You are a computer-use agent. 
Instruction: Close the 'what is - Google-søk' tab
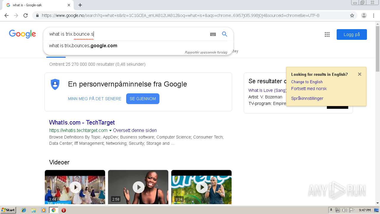click(69, 5)
